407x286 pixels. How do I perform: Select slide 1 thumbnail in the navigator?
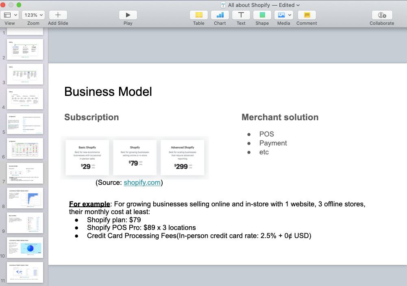pyautogui.click(x=25, y=31)
